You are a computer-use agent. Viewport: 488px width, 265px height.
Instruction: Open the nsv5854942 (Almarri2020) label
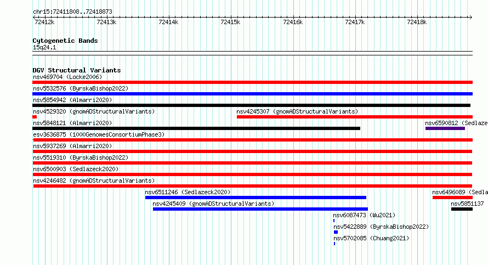(x=72, y=100)
